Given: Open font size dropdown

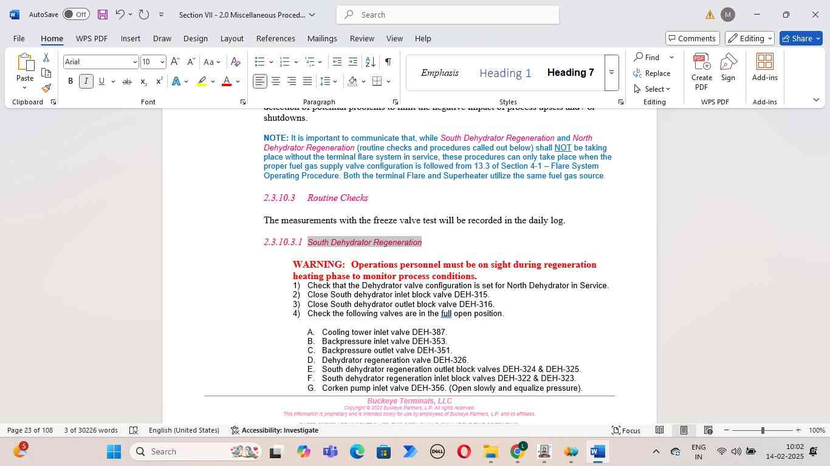Looking at the screenshot, I should coord(162,62).
